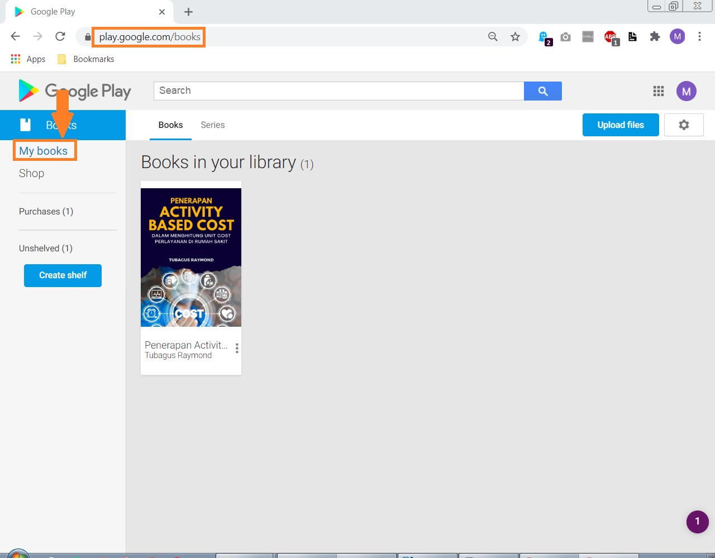The height and width of the screenshot is (558, 715).
Task: Open the Extensions puzzle icon
Action: pos(655,37)
